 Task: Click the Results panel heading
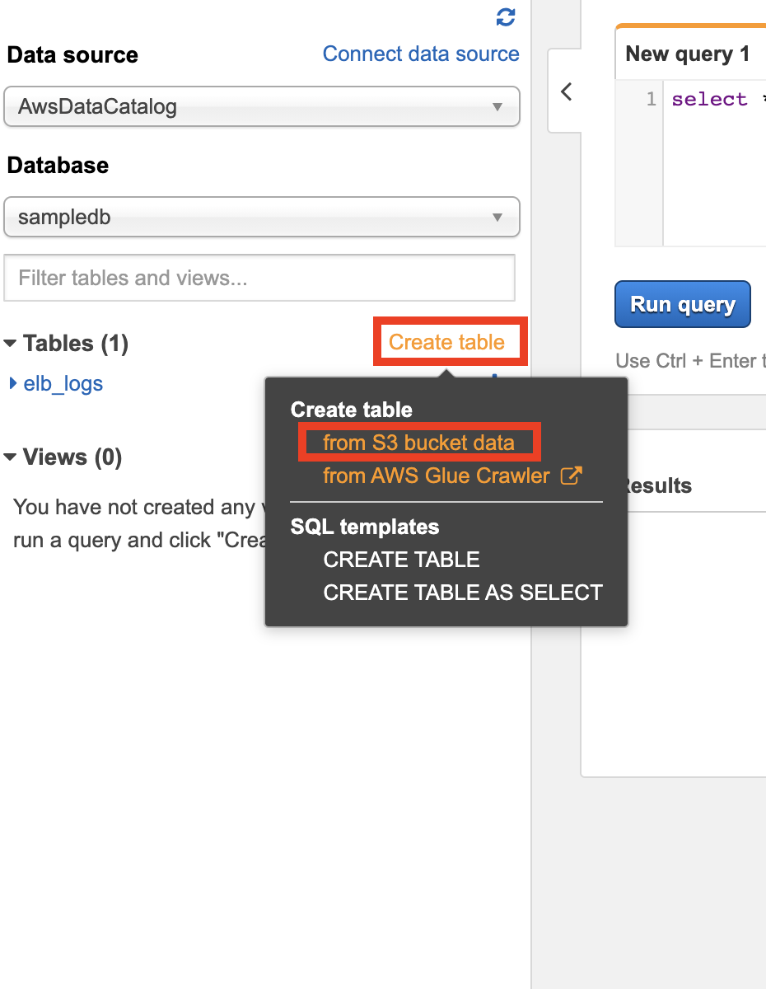[x=656, y=485]
